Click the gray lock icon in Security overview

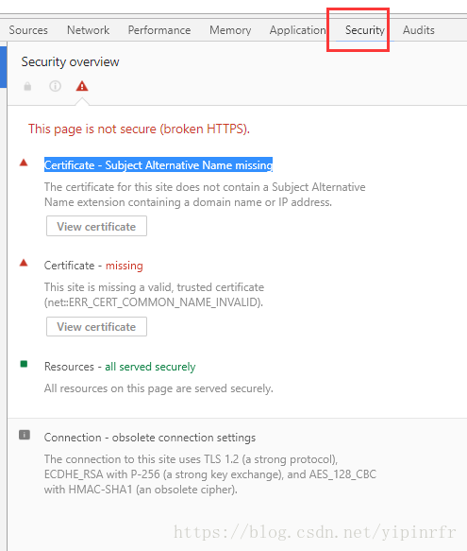pyautogui.click(x=27, y=86)
